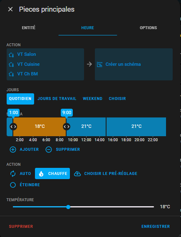Click the schema chart icon
The width and height of the screenshot is (181, 237).
point(99,65)
